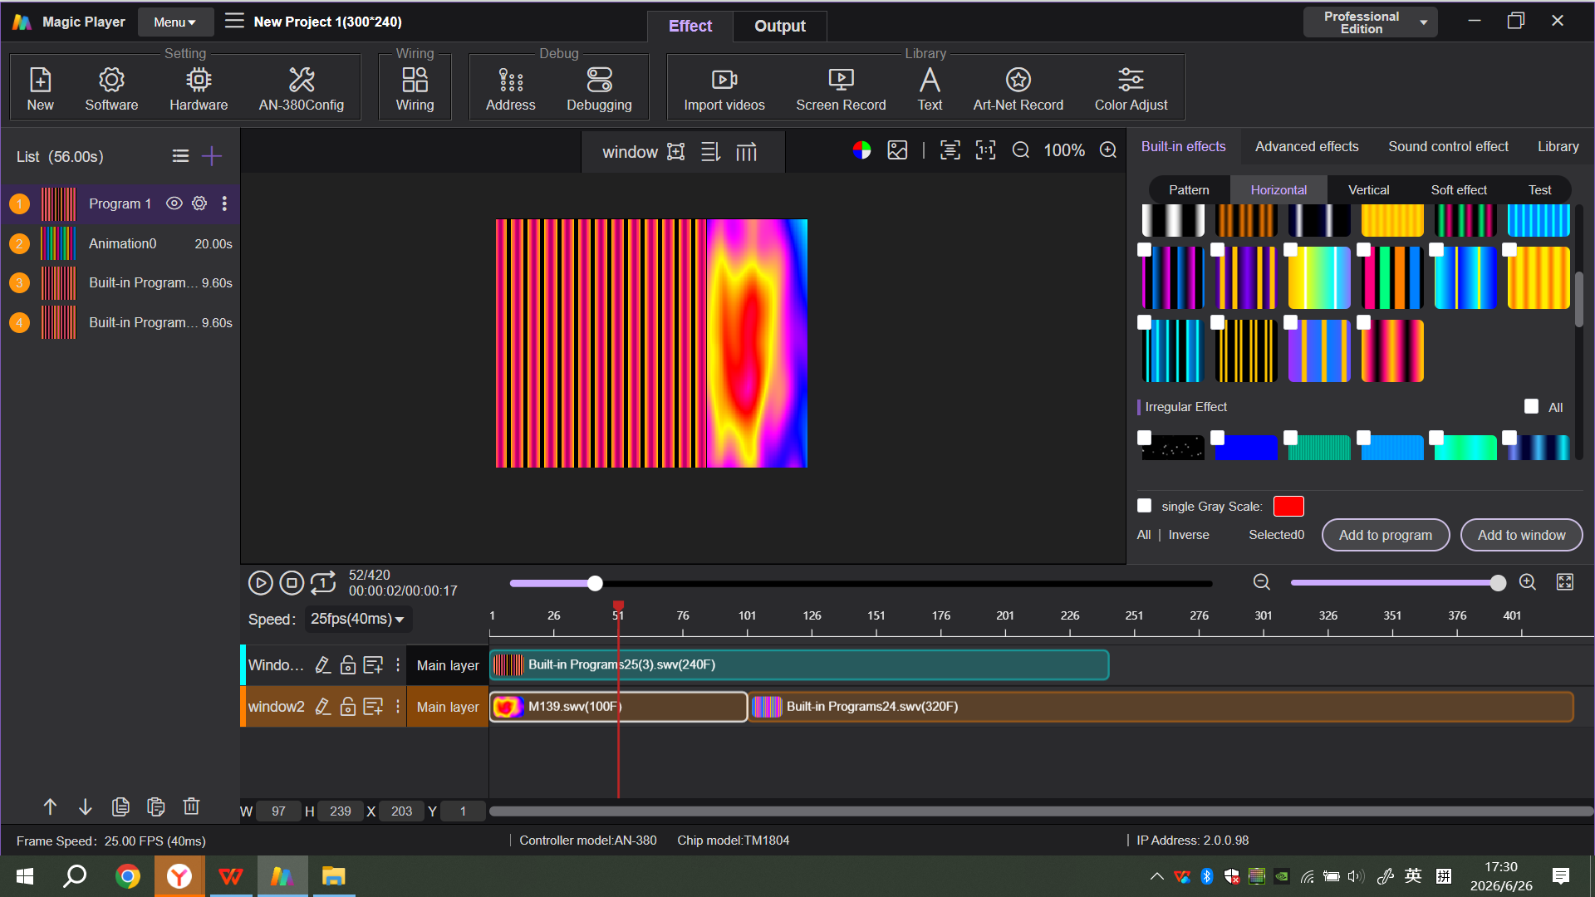Show hidden system tray icons
Image resolution: width=1595 pixels, height=897 pixels.
1156,876
